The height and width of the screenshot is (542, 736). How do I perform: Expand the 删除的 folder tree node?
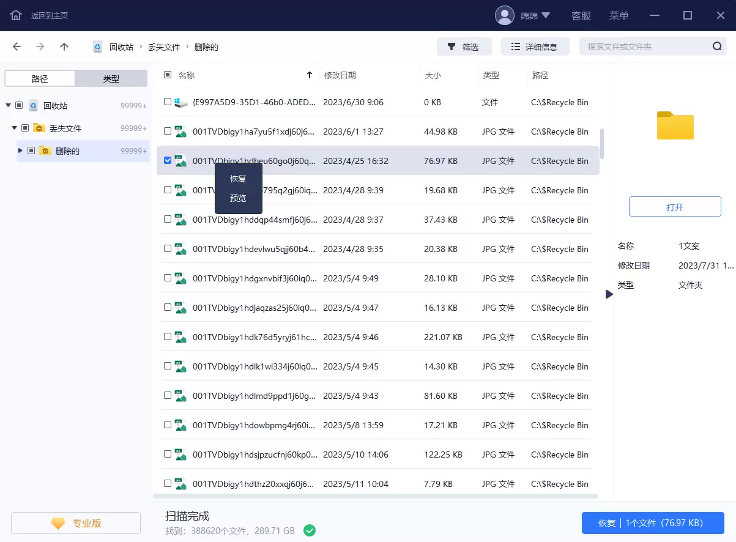point(20,150)
